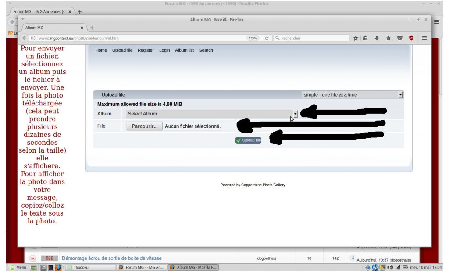Click the green Upload file button

click(x=248, y=140)
